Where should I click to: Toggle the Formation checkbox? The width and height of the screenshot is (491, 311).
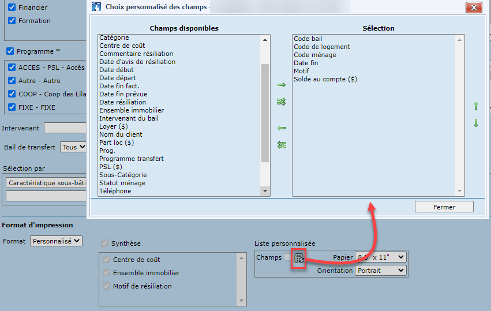pyautogui.click(x=12, y=20)
